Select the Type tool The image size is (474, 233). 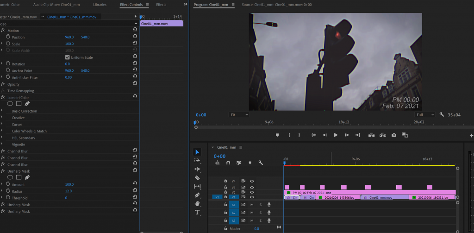point(197,213)
